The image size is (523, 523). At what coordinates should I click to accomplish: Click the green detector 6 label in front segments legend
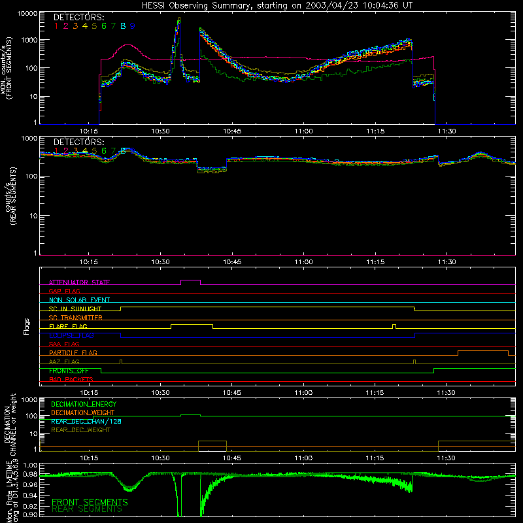pos(104,26)
